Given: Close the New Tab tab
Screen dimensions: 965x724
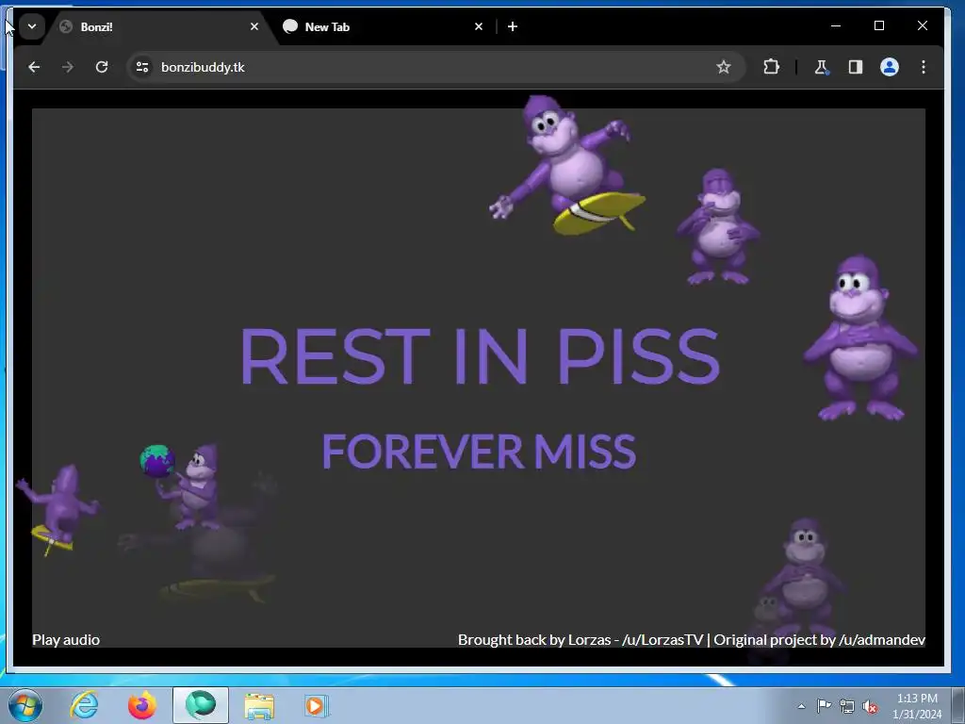Looking at the screenshot, I should tap(479, 26).
